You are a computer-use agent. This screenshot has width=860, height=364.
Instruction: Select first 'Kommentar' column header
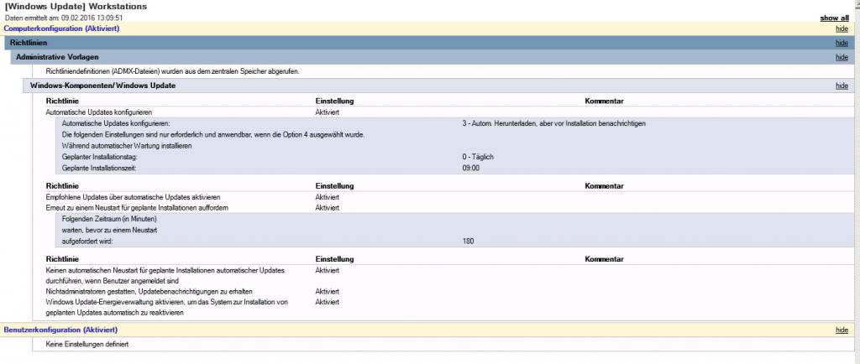605,101
